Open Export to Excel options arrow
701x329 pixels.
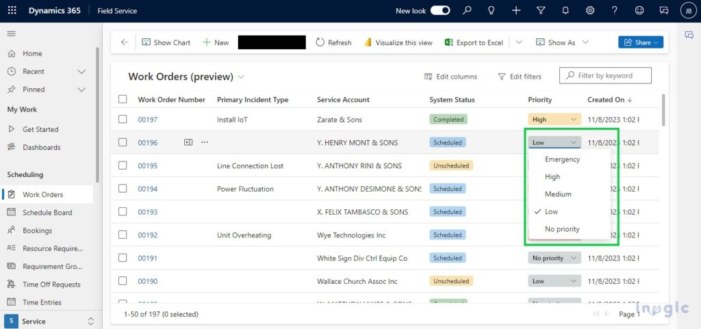519,42
